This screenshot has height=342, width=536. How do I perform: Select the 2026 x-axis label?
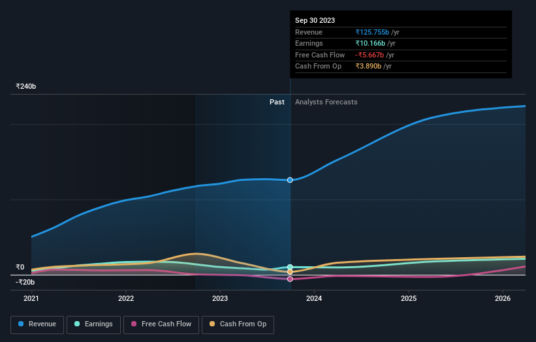(x=503, y=298)
